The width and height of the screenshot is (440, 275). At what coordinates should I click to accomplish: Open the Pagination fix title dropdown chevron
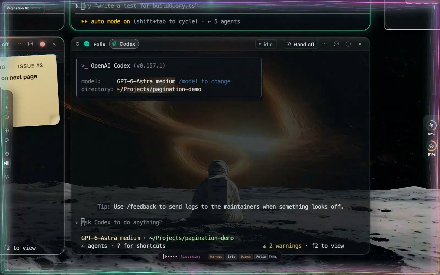coord(32,8)
